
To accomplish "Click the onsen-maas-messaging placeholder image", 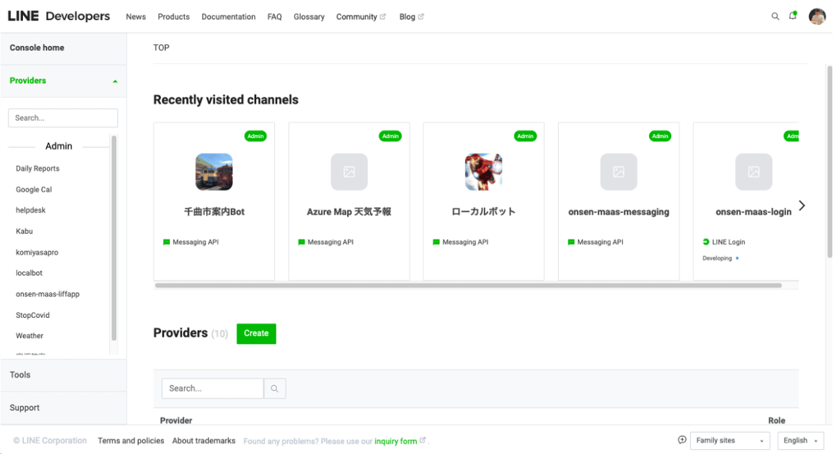I will 619,171.
